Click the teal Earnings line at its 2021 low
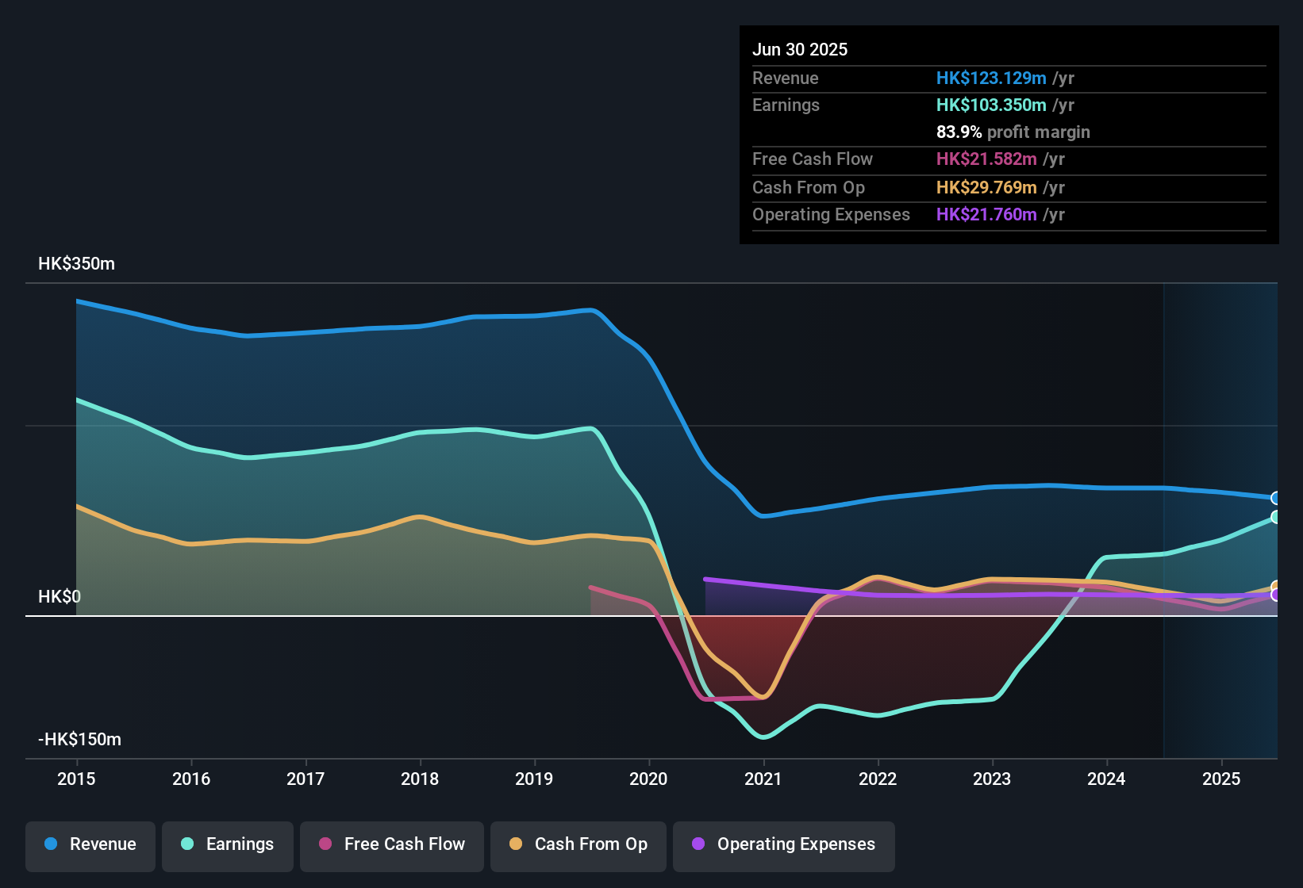The height and width of the screenshot is (888, 1303). click(x=763, y=737)
